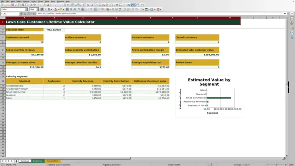This screenshot has height=166, width=295.
Task: Click the Clone Formatting paintbrush icon
Action: point(45,5)
